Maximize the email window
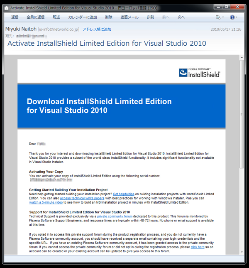 [226, 7]
